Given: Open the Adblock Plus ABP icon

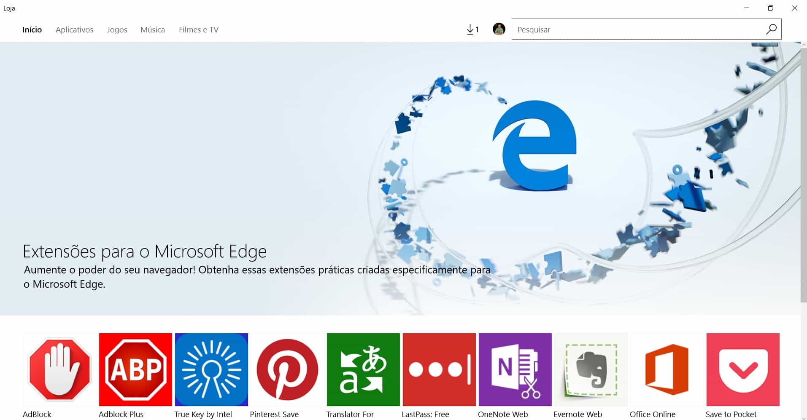Looking at the screenshot, I should (135, 369).
